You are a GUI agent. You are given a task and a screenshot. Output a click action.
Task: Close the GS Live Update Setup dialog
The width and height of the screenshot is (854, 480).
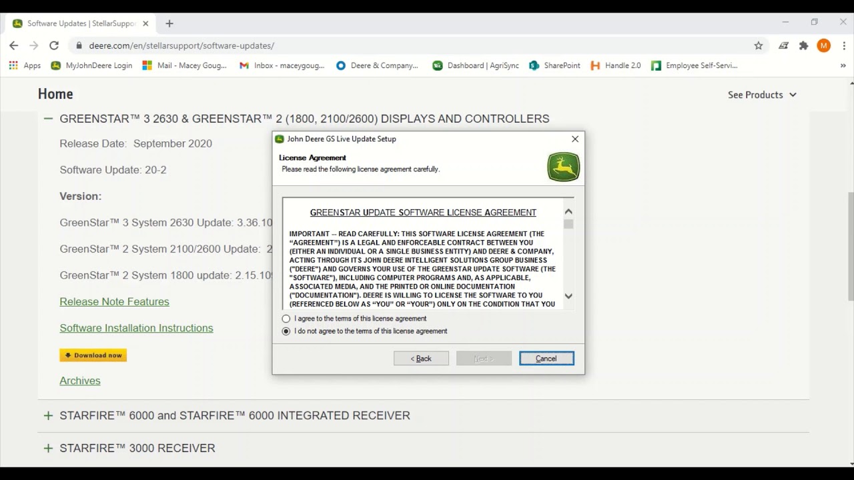575,139
